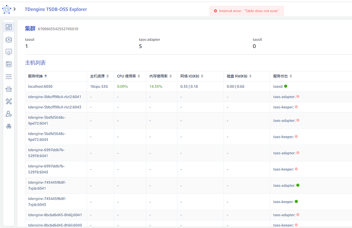The width and height of the screenshot is (352, 228).
Task: Click green dot for tdengine-7454459b8f-7xjsb:6043 keeper
Action: (296, 201)
